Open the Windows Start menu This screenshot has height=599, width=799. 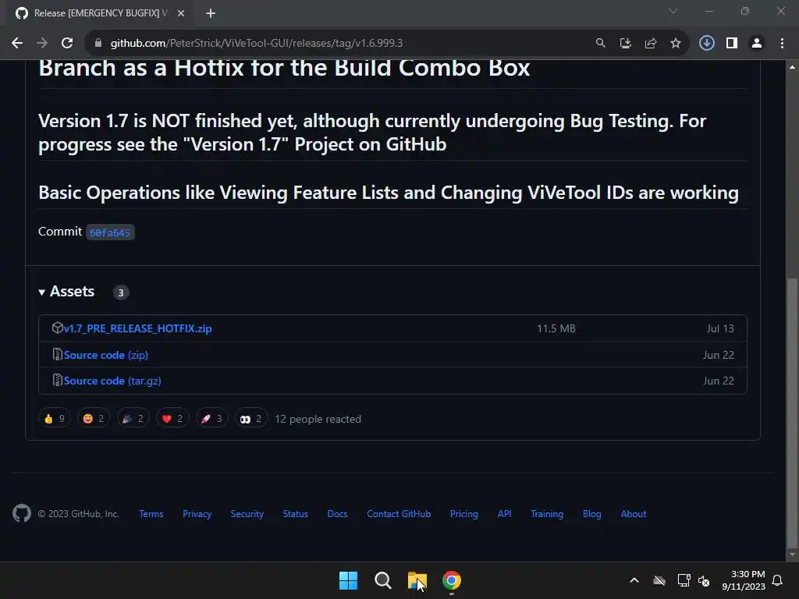pyautogui.click(x=349, y=580)
